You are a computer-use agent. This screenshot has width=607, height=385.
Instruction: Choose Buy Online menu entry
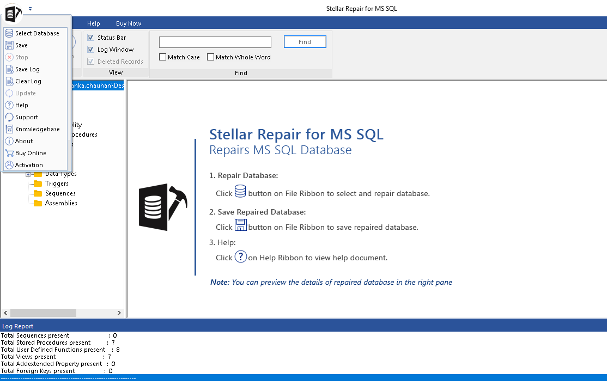pyautogui.click(x=35, y=153)
